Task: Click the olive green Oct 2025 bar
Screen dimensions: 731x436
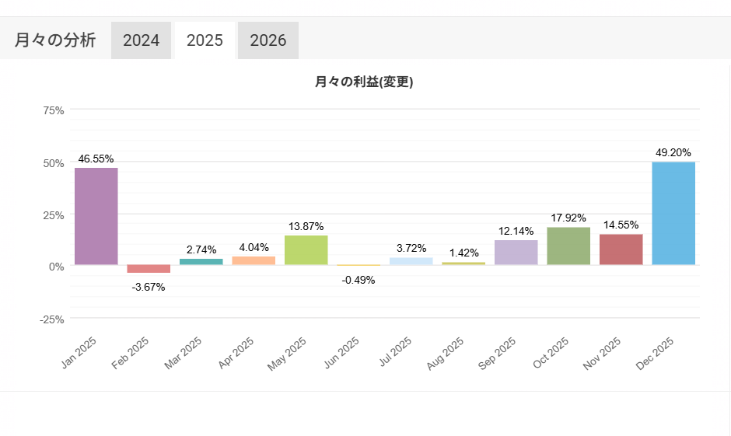Action: tap(568, 246)
